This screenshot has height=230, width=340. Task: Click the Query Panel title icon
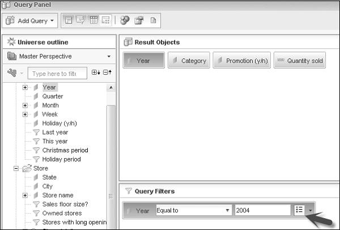[6, 5]
